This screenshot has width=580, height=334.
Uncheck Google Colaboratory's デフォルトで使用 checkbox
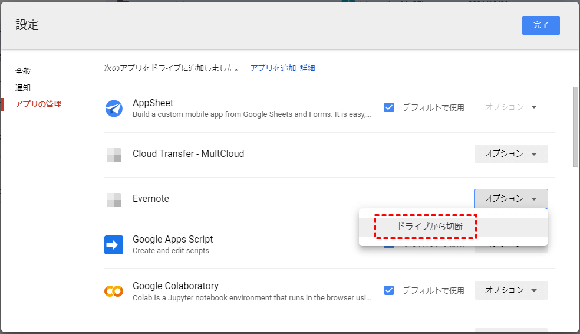click(x=389, y=290)
